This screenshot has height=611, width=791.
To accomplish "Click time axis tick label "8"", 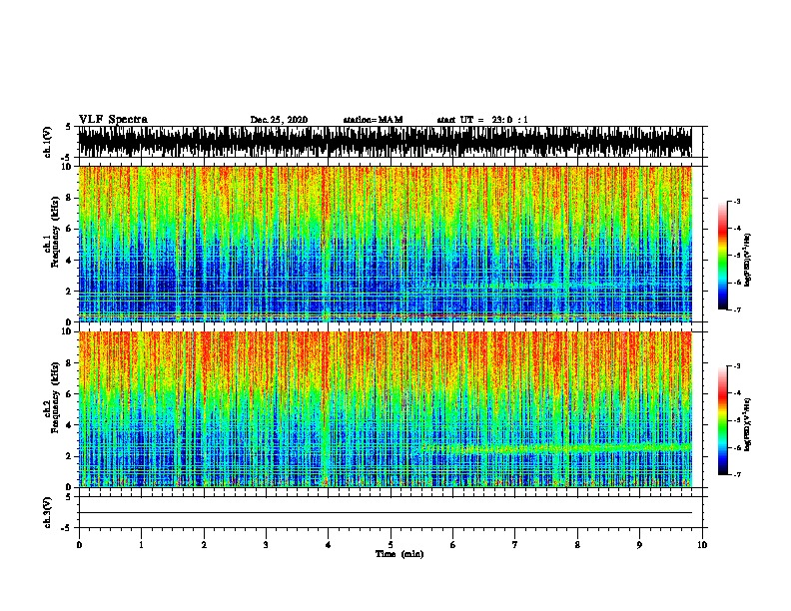I will click(577, 544).
